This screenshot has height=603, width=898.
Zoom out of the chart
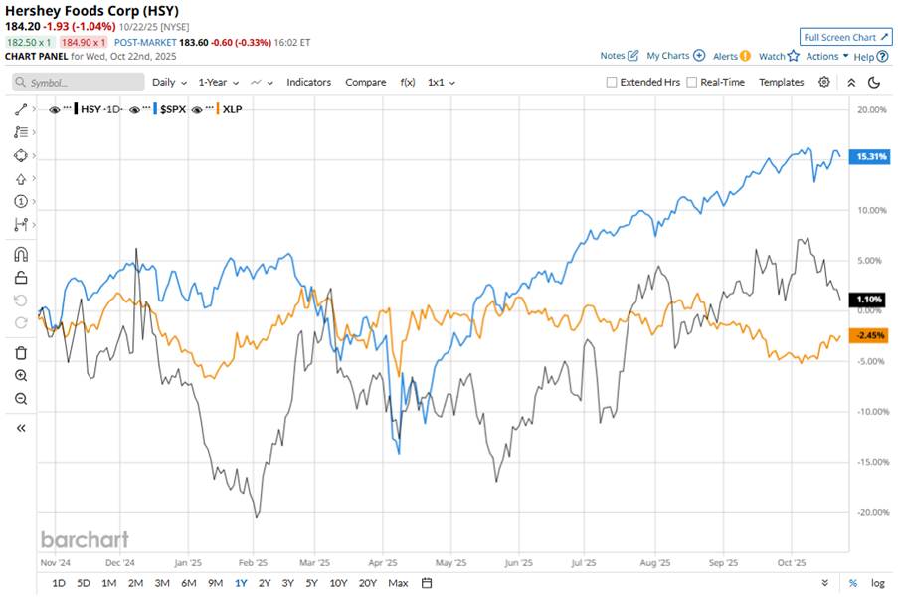point(20,399)
